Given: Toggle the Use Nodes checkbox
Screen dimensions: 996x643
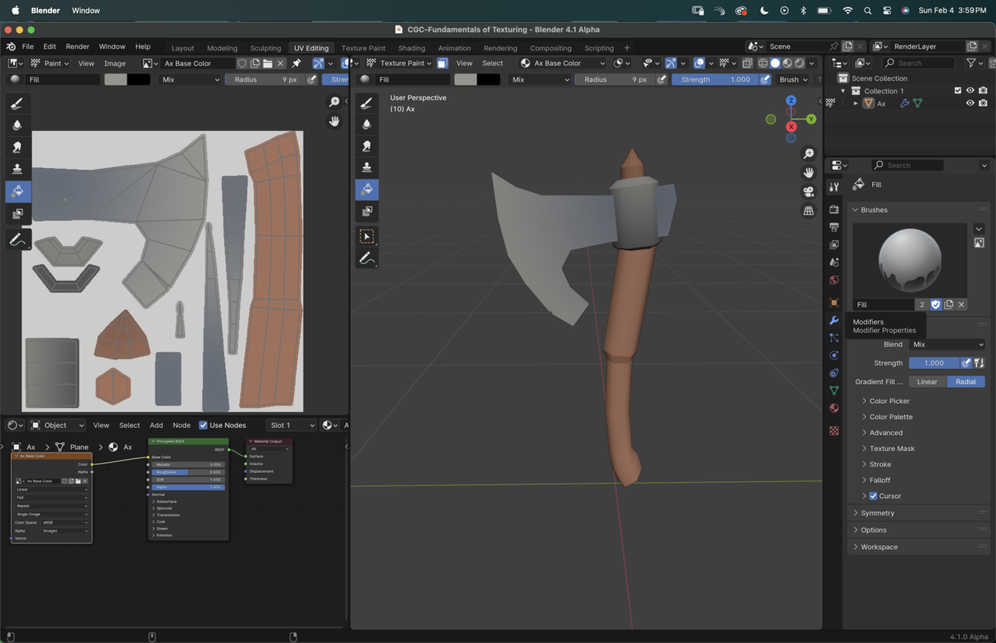Looking at the screenshot, I should (x=203, y=425).
